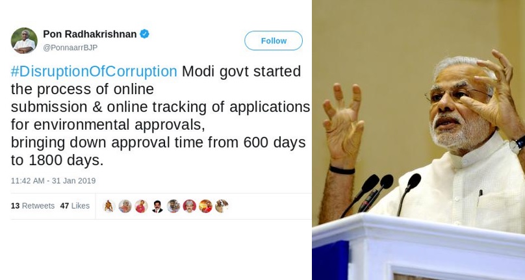This screenshot has height=280, width=525.
Task: Open the 11:42 AM - 31 Jan 2019 timestamp
Action: 53,181
